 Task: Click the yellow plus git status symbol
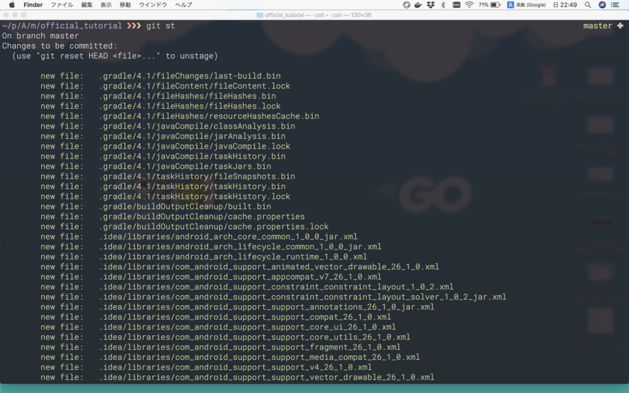coord(620,26)
